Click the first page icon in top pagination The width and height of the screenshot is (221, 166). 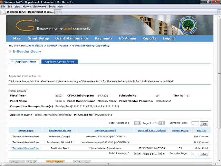(135, 123)
